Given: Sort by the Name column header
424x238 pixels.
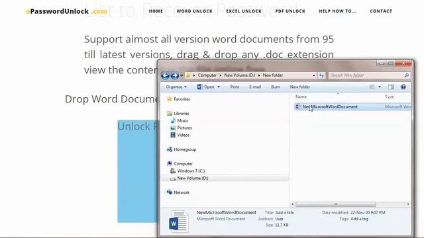Looking at the screenshot, I should tap(301, 97).
